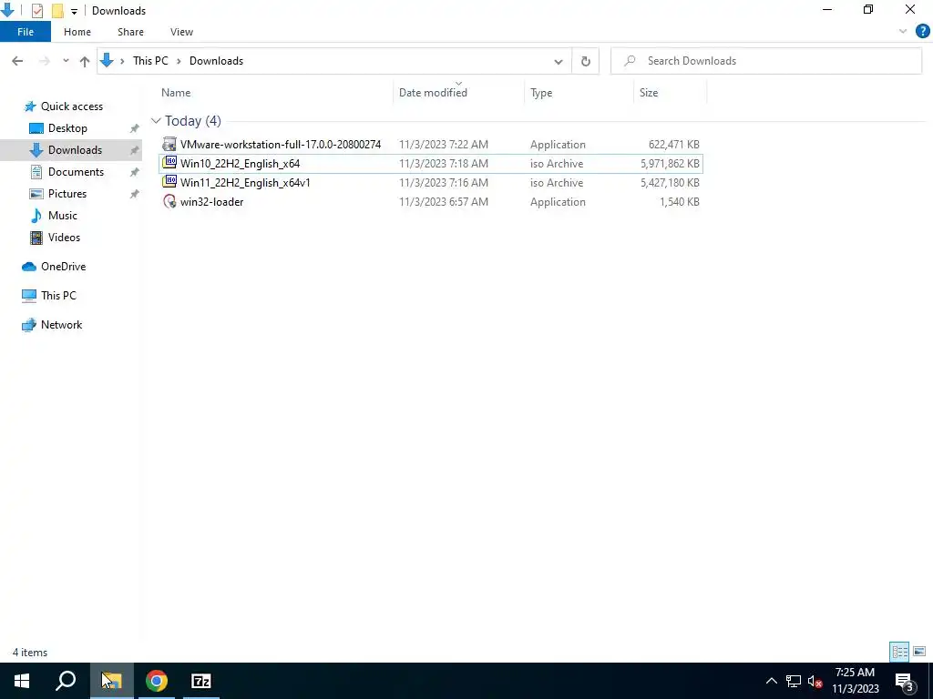This screenshot has height=699, width=933.
Task: Click the VMware installer file icon
Action: point(169,144)
